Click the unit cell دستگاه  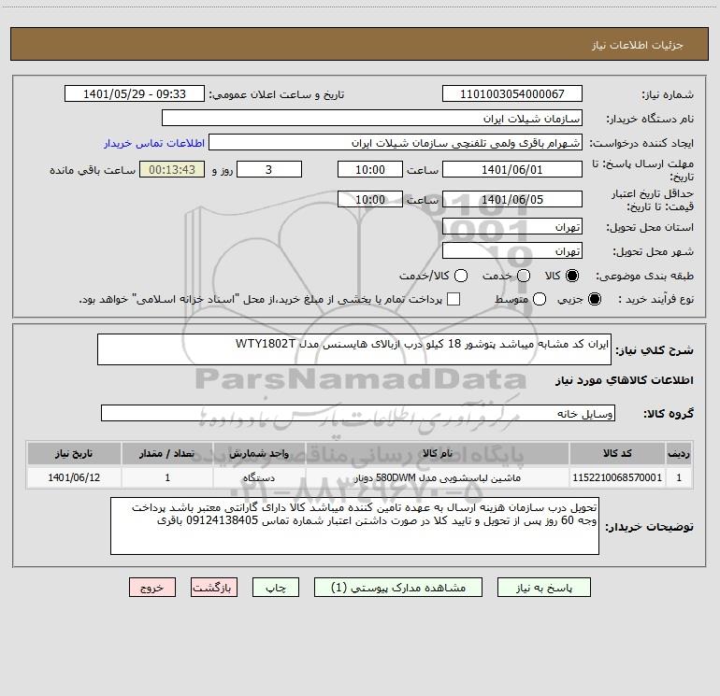pyautogui.click(x=259, y=477)
